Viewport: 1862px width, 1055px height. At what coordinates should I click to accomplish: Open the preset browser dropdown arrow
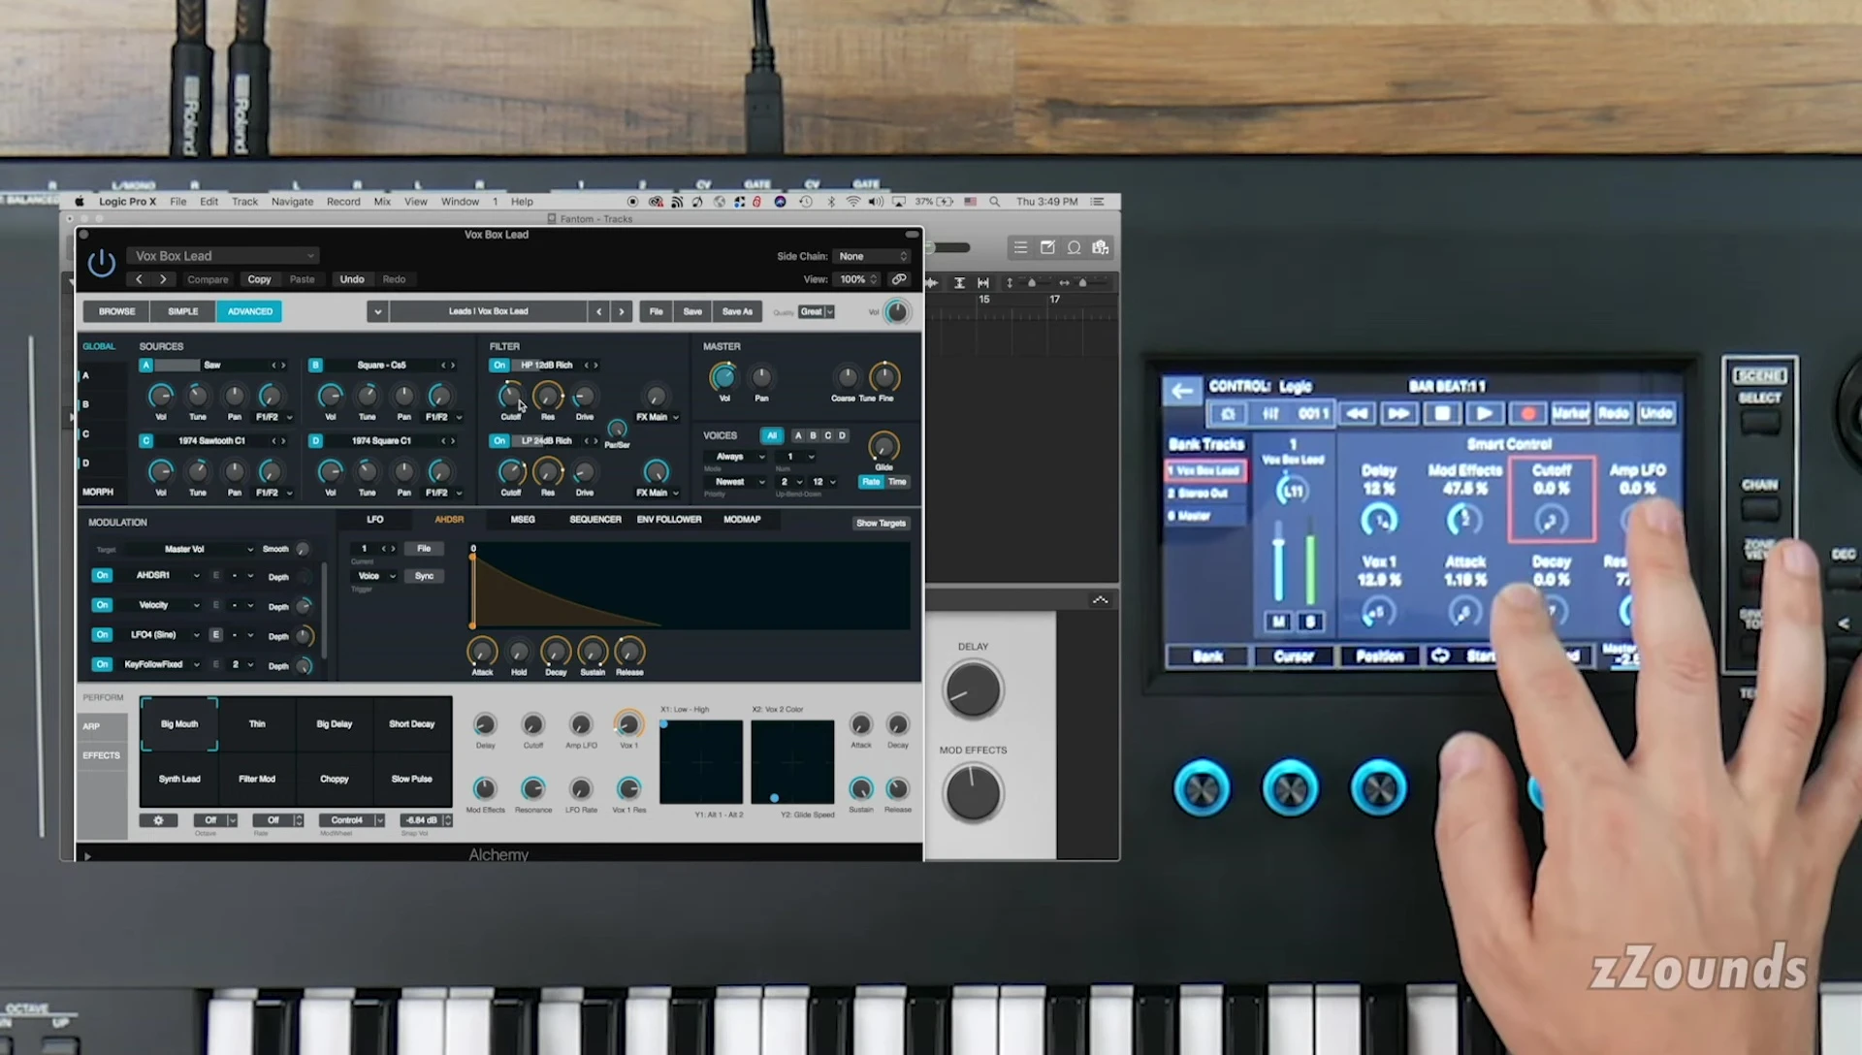coord(377,311)
